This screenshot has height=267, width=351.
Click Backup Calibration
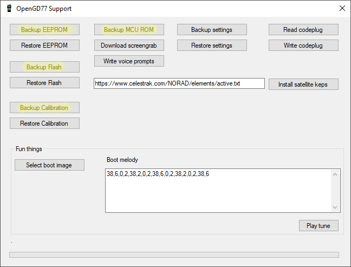click(x=44, y=108)
